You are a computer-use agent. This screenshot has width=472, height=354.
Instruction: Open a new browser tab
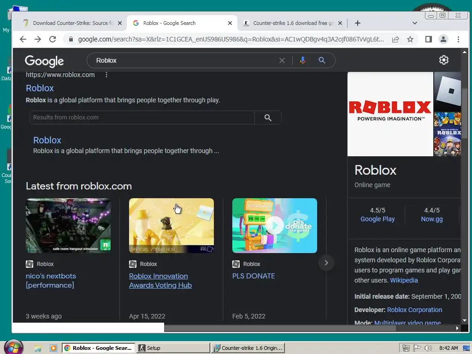pos(358,23)
